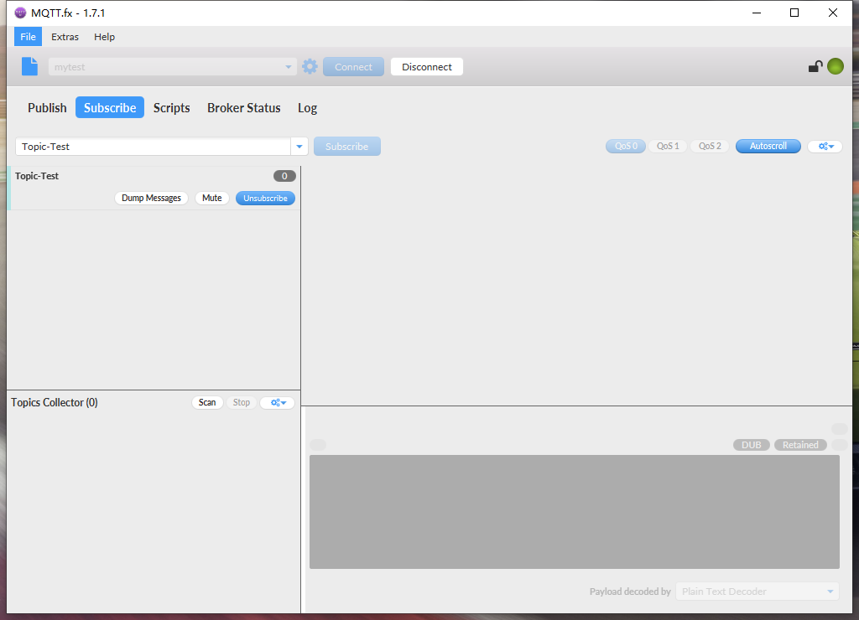The image size is (859, 620).
Task: Open the Help menu
Action: [104, 37]
